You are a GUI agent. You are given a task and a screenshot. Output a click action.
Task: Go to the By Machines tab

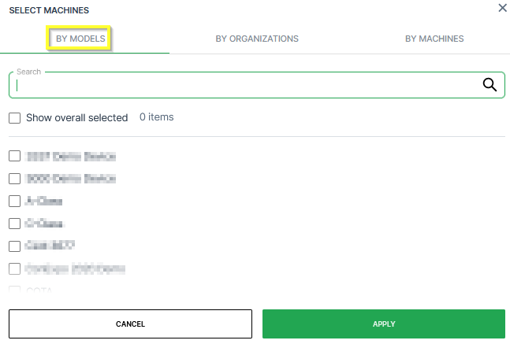click(x=434, y=39)
